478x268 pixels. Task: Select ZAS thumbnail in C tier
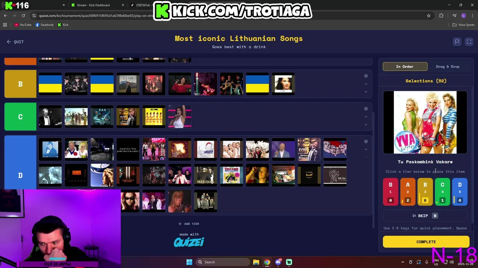click(102, 117)
